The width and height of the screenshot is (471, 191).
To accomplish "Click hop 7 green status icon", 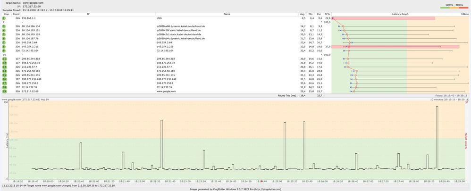I will pyautogui.click(x=4, y=42).
